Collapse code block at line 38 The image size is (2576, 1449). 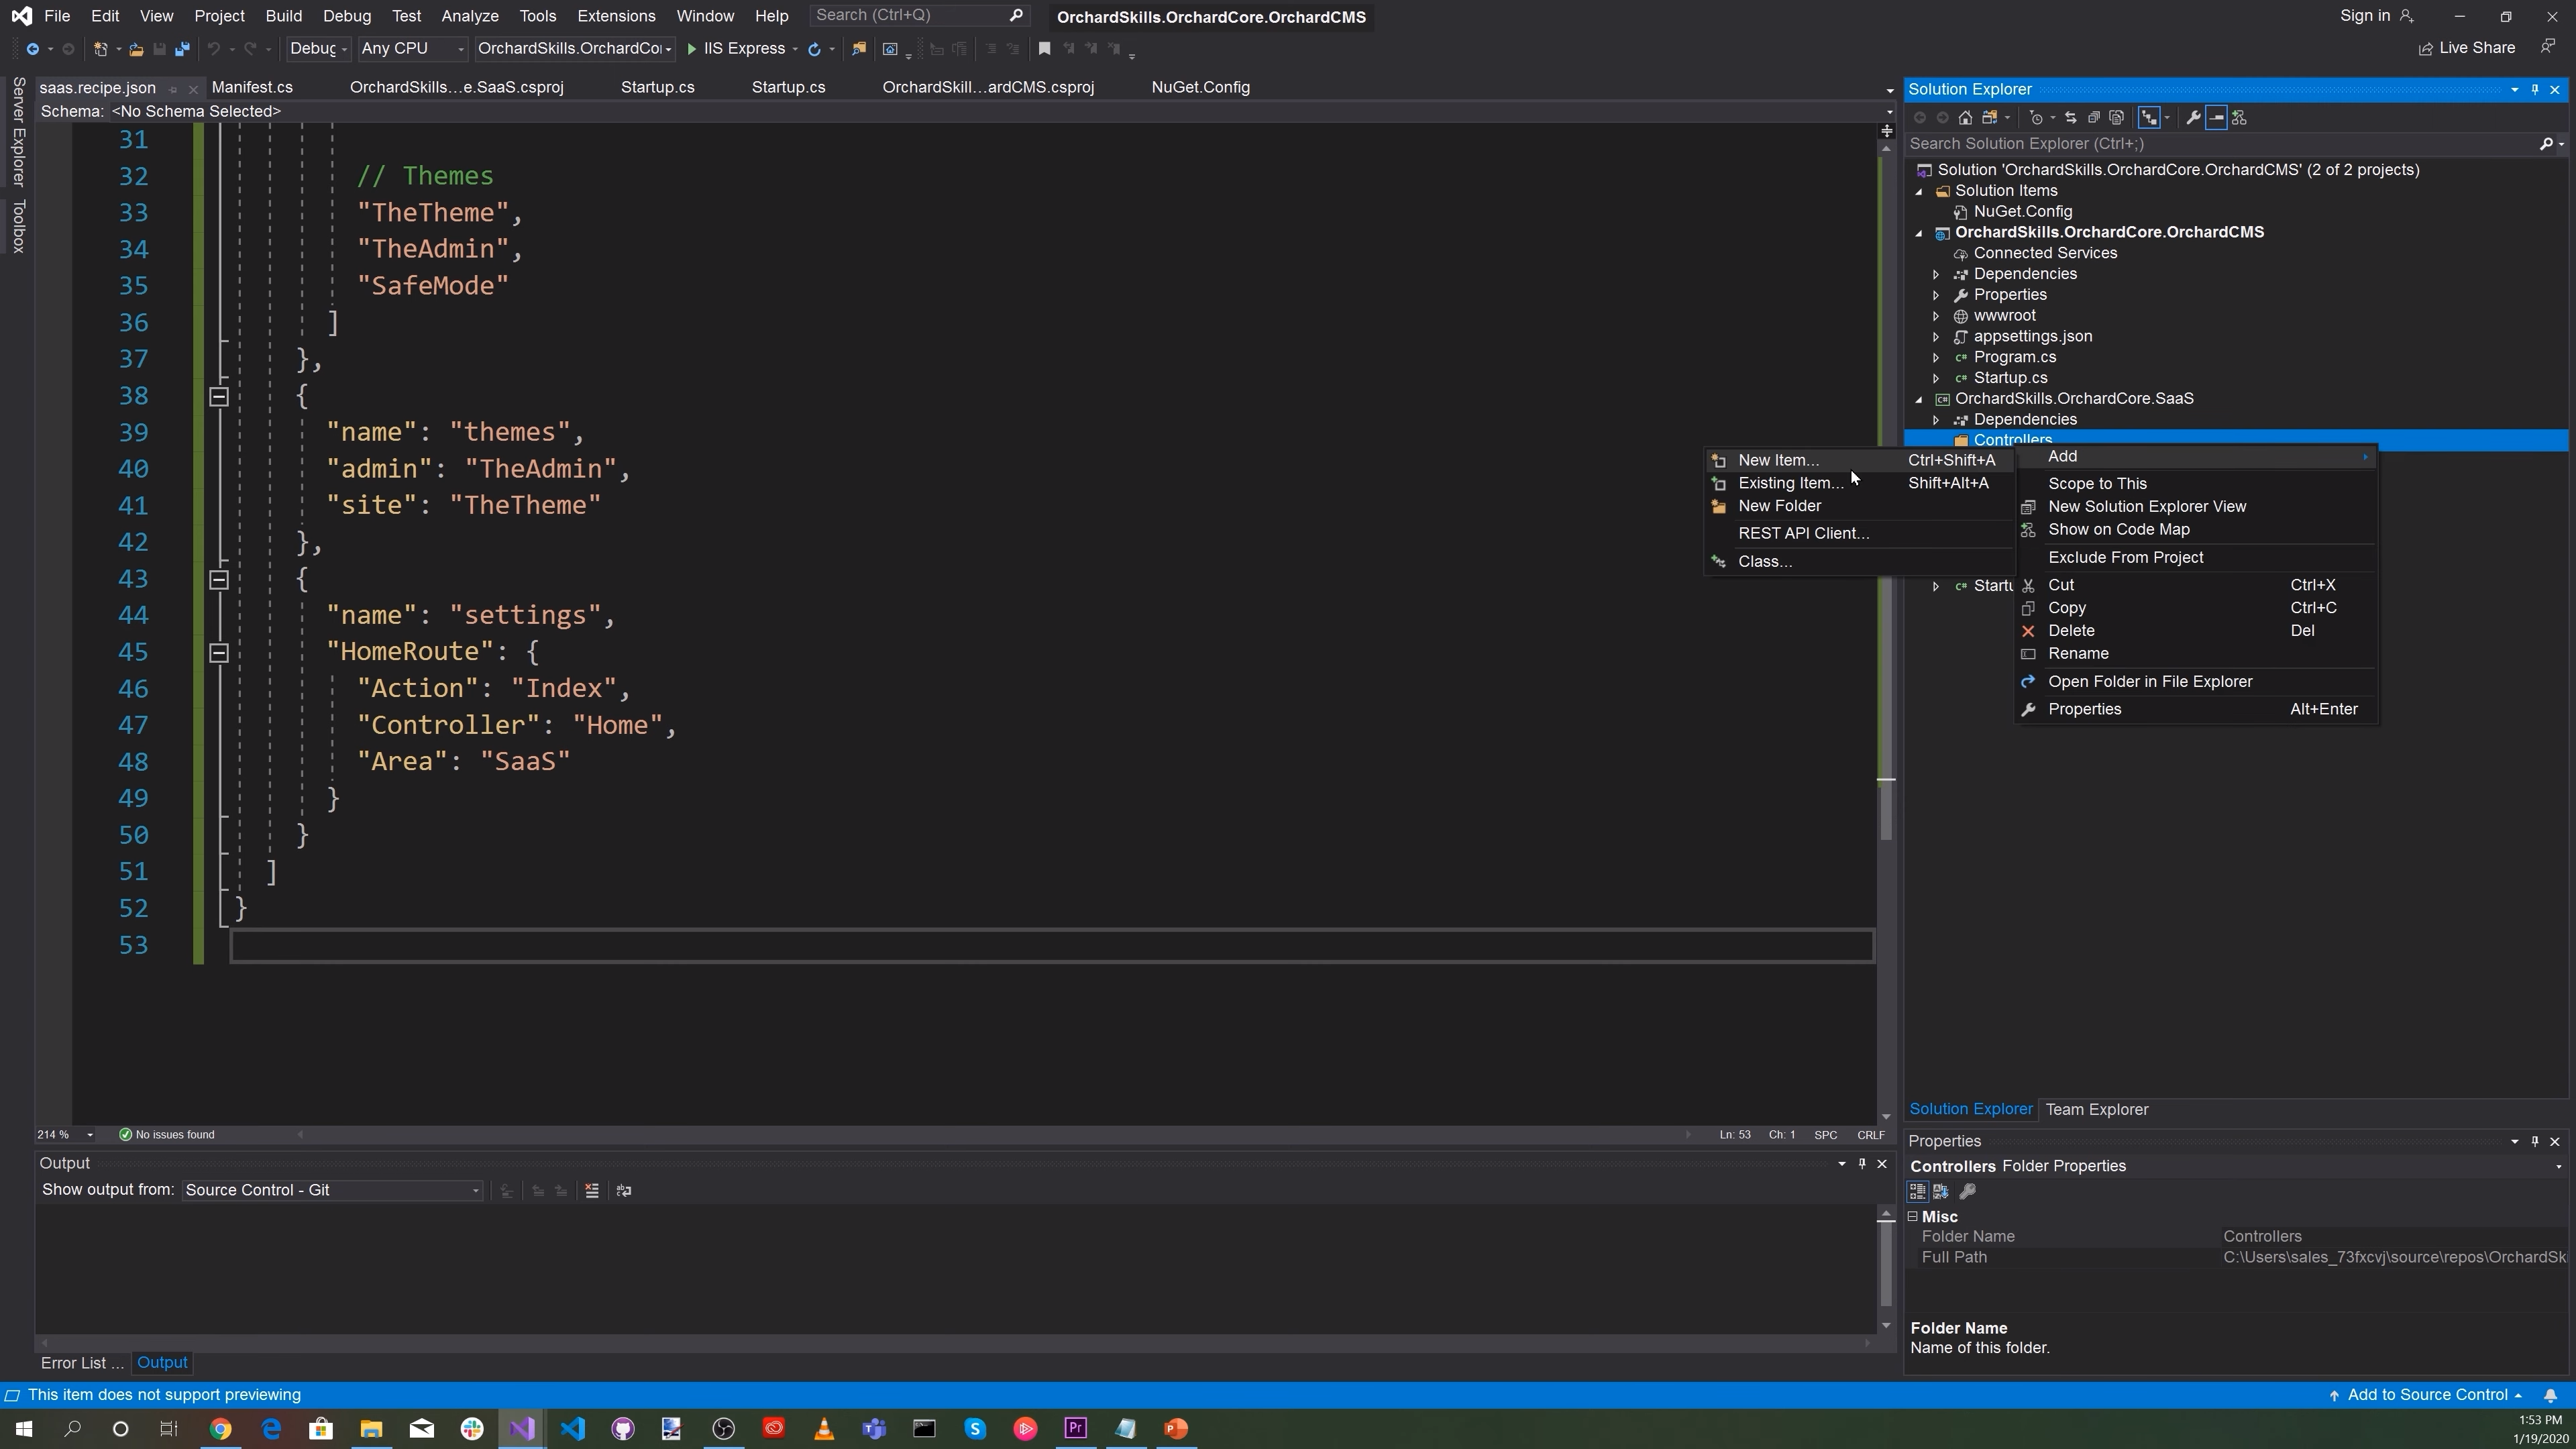(x=218, y=396)
